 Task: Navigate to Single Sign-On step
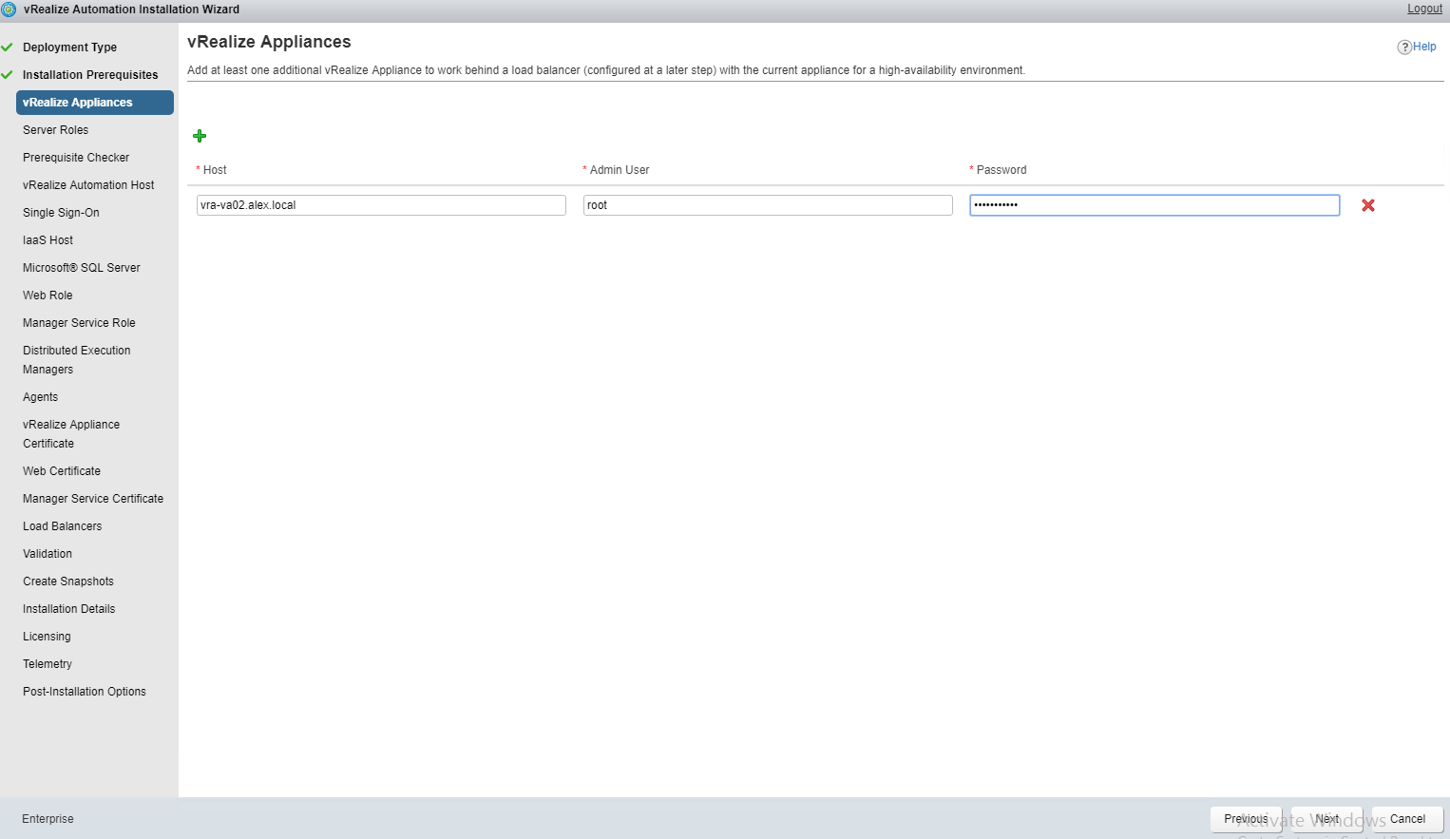pyautogui.click(x=61, y=213)
